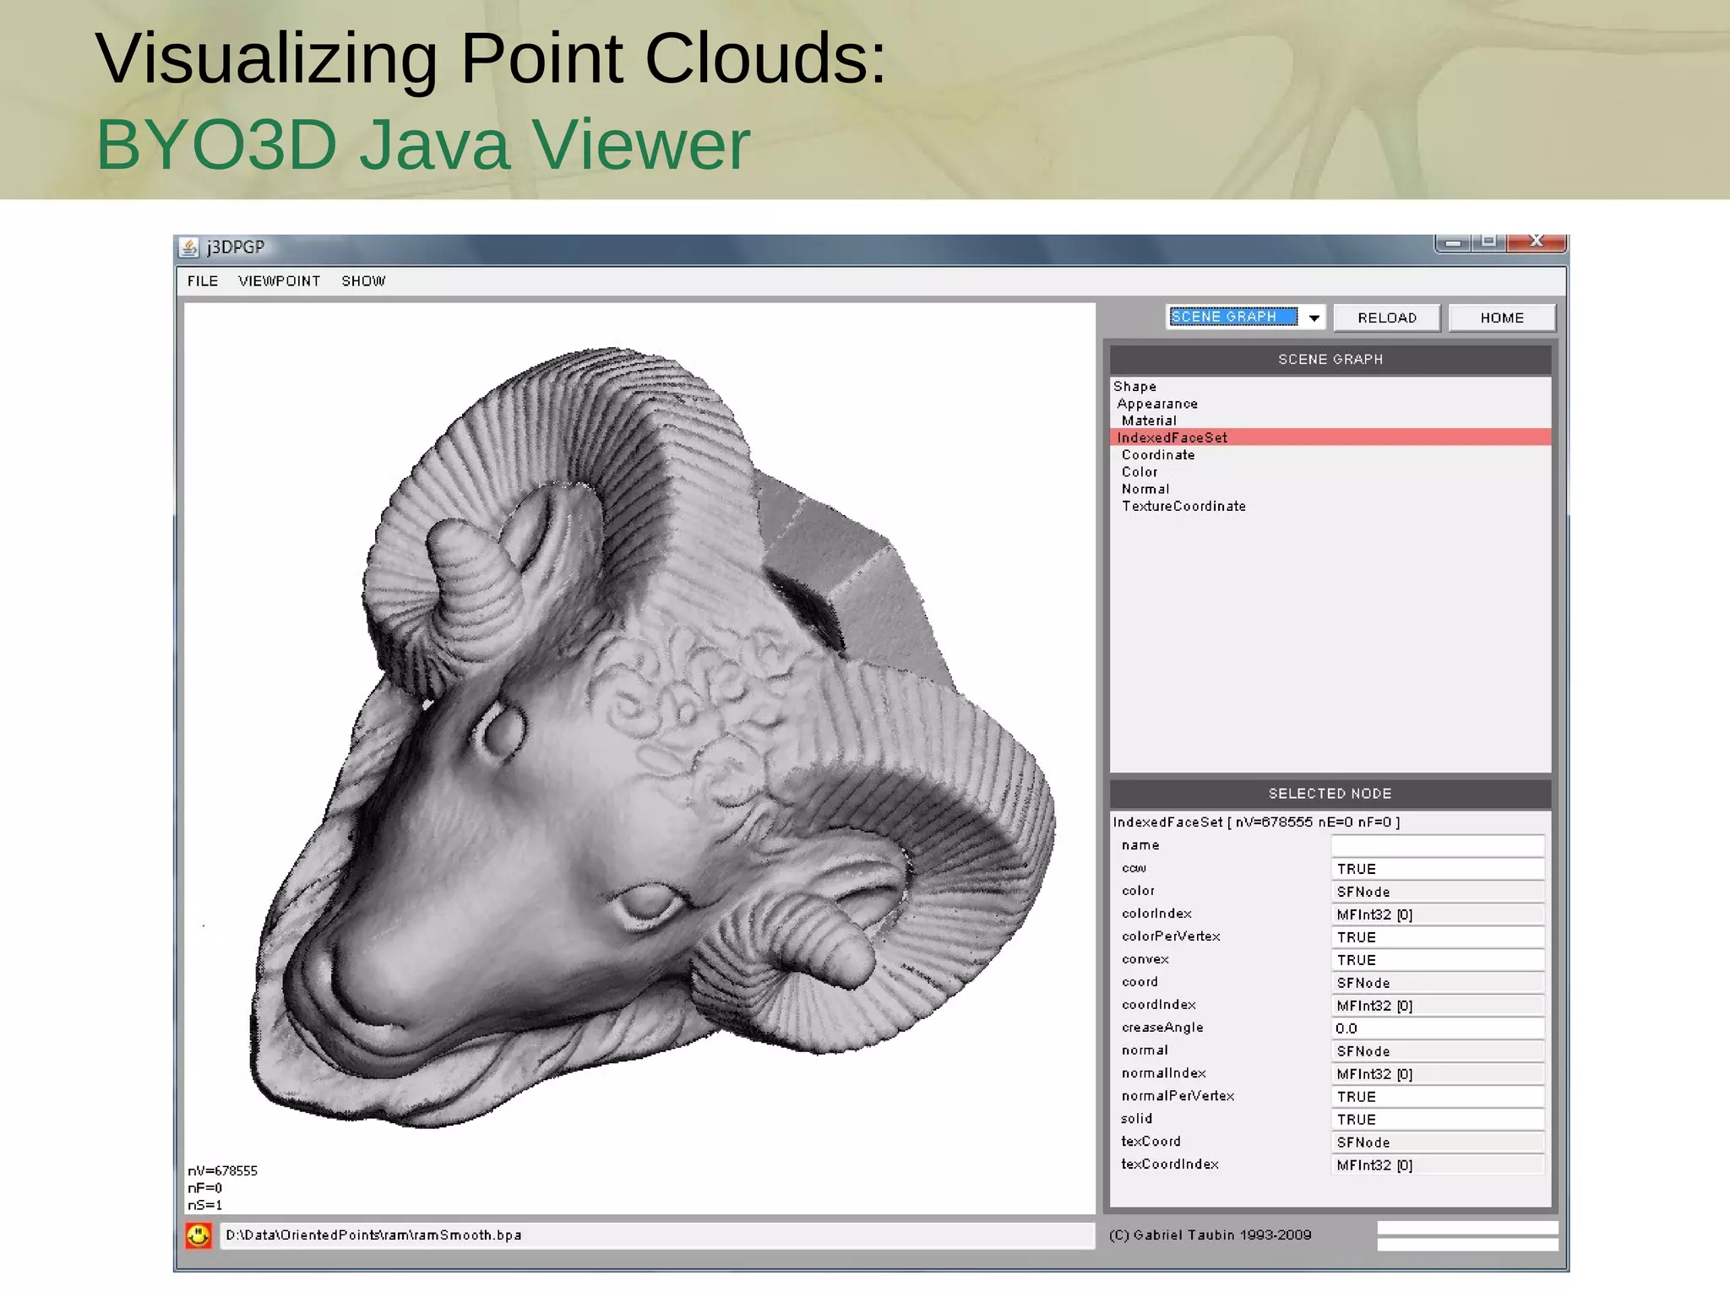
Task: Select the Material node
Action: pos(1149,421)
